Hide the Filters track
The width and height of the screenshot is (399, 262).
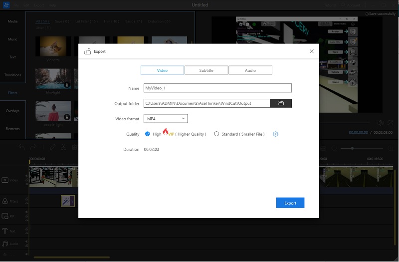[x=27, y=203]
